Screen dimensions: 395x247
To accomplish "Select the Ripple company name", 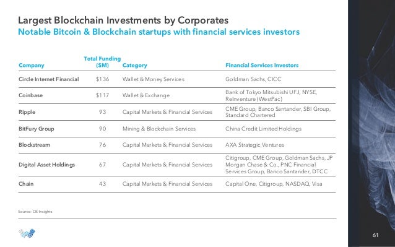I will pyautogui.click(x=27, y=112).
